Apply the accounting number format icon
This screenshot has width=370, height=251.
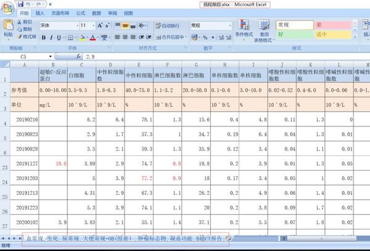[x=194, y=37]
